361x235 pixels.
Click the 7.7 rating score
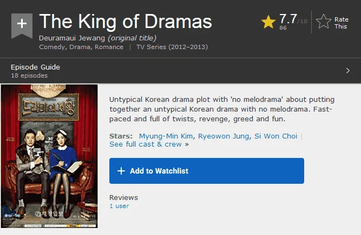point(288,19)
